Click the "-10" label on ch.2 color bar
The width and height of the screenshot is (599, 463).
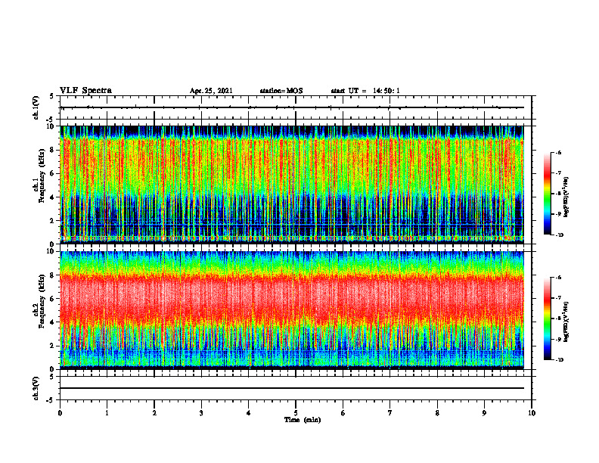559,360
